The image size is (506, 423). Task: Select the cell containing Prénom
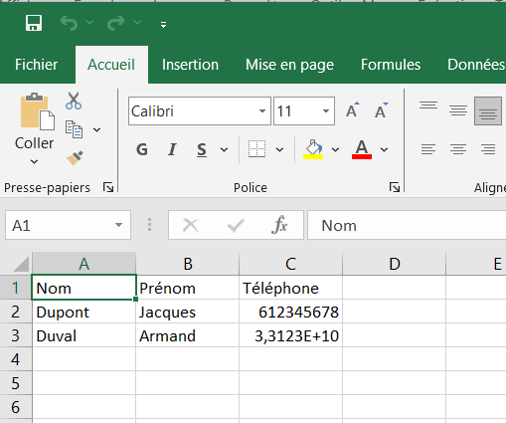coord(187,288)
